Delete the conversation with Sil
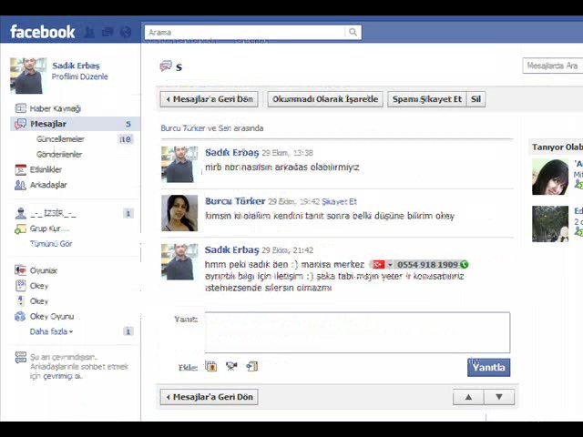Image resolution: width=583 pixels, height=437 pixels. point(476,99)
